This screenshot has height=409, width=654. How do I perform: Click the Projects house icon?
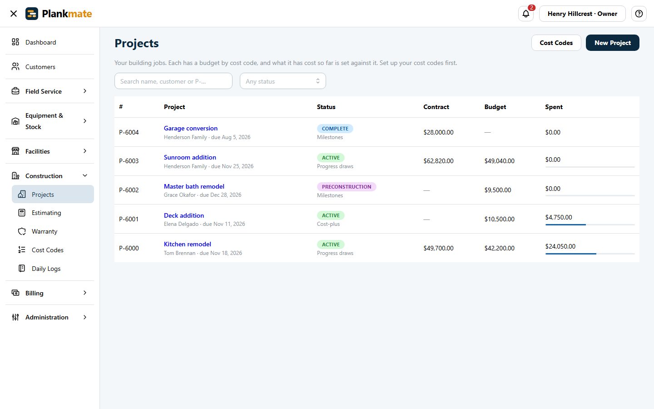(22, 194)
